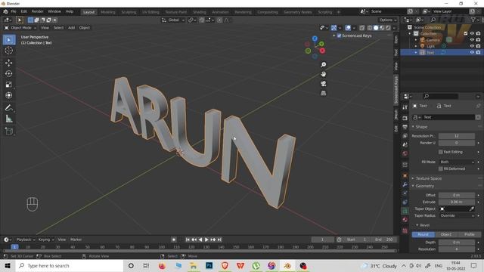Image resolution: width=484 pixels, height=272 pixels.
Task: Enable the Fast Editing checkbox
Action: tap(441, 152)
